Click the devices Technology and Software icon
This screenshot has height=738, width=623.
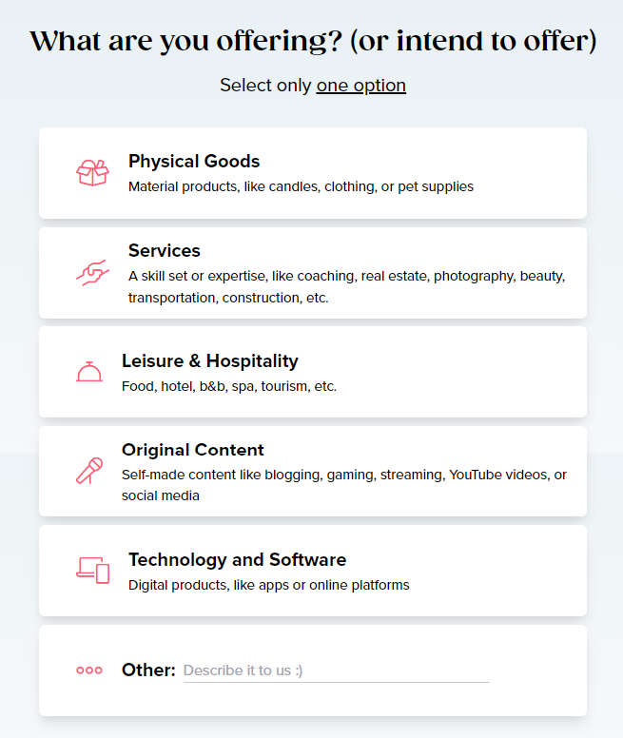(x=92, y=570)
